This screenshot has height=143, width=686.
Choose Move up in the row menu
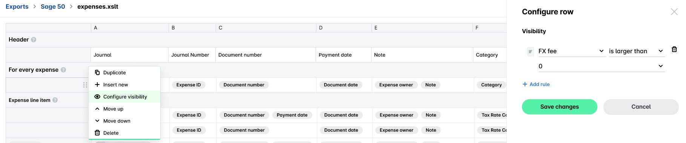[124, 109]
